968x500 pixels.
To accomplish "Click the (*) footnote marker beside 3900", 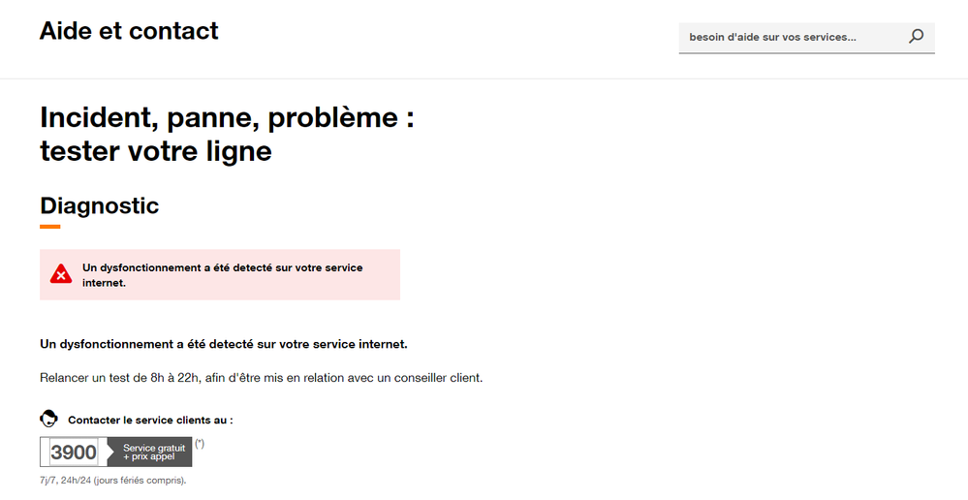I will coord(200,443).
